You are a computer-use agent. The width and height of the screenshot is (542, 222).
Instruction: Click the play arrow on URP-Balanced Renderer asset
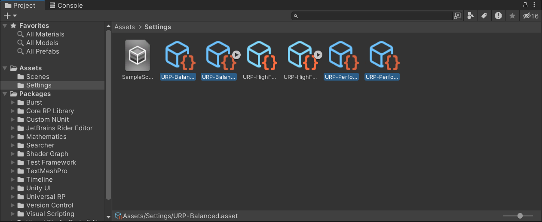coord(236,55)
